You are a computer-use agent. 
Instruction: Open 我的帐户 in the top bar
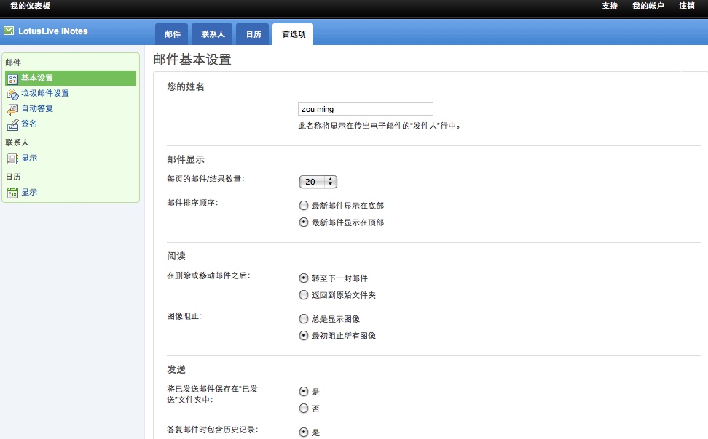pyautogui.click(x=648, y=7)
